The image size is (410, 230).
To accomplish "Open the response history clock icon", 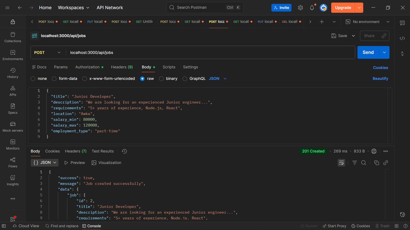I will 124,151.
